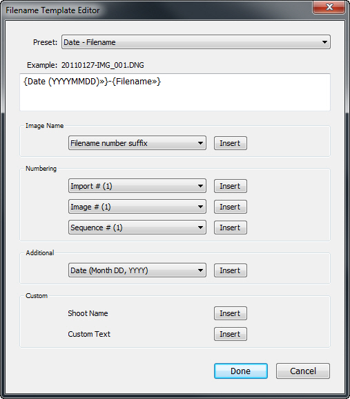Insert the Import # token
This screenshot has width=350, height=399.
point(230,186)
